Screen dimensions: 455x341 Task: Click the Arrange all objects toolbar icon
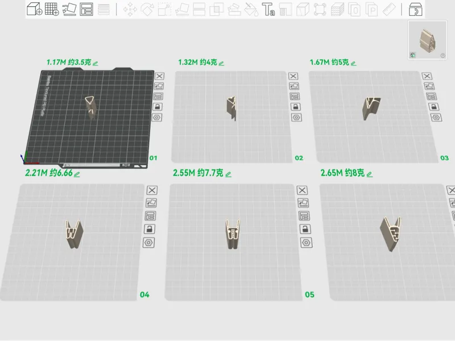[86, 9]
